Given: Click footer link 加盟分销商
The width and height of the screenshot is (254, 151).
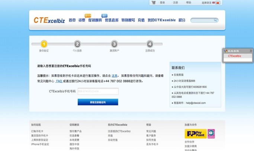Looking at the screenshot, I should tap(190, 146).
